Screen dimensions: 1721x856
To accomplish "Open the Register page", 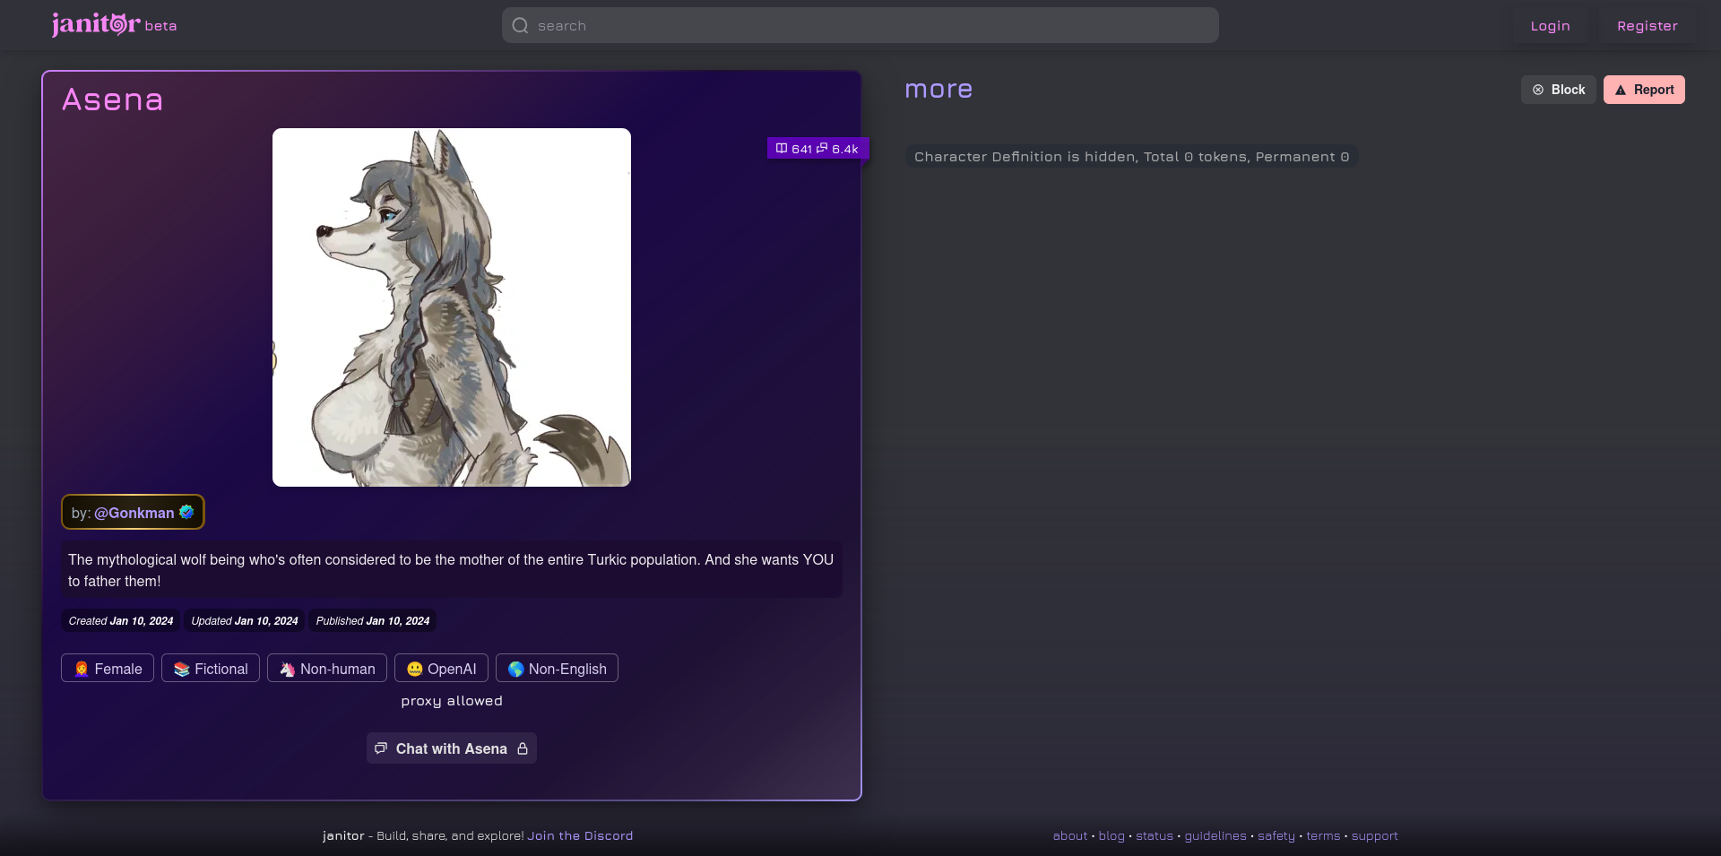I will click(x=1647, y=26).
